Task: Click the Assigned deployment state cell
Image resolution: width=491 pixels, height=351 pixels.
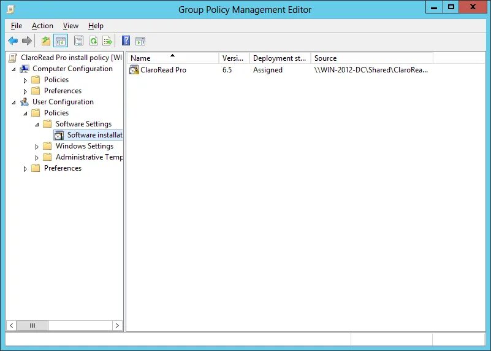Action: point(268,70)
